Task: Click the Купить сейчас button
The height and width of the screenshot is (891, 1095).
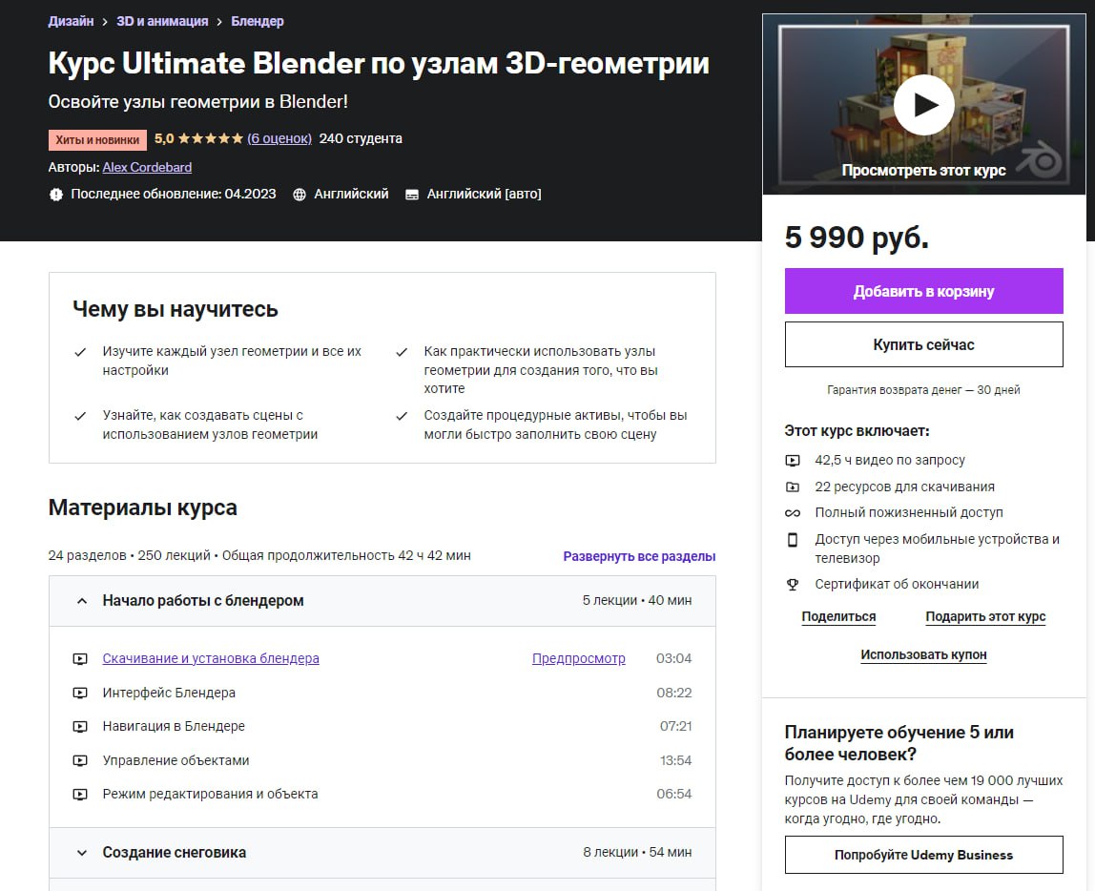Action: click(x=923, y=344)
